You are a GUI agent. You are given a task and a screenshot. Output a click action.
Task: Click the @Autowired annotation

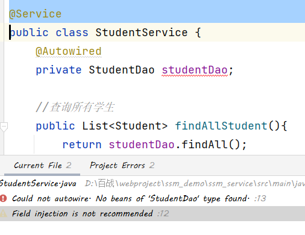(x=69, y=51)
